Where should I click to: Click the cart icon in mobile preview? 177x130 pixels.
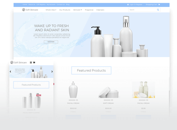coord(34,62)
